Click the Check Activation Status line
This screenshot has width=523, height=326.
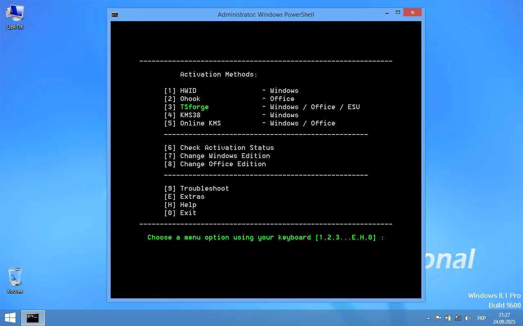click(227, 148)
